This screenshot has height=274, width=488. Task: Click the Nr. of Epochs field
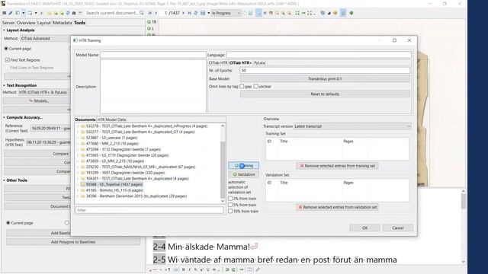(x=325, y=71)
